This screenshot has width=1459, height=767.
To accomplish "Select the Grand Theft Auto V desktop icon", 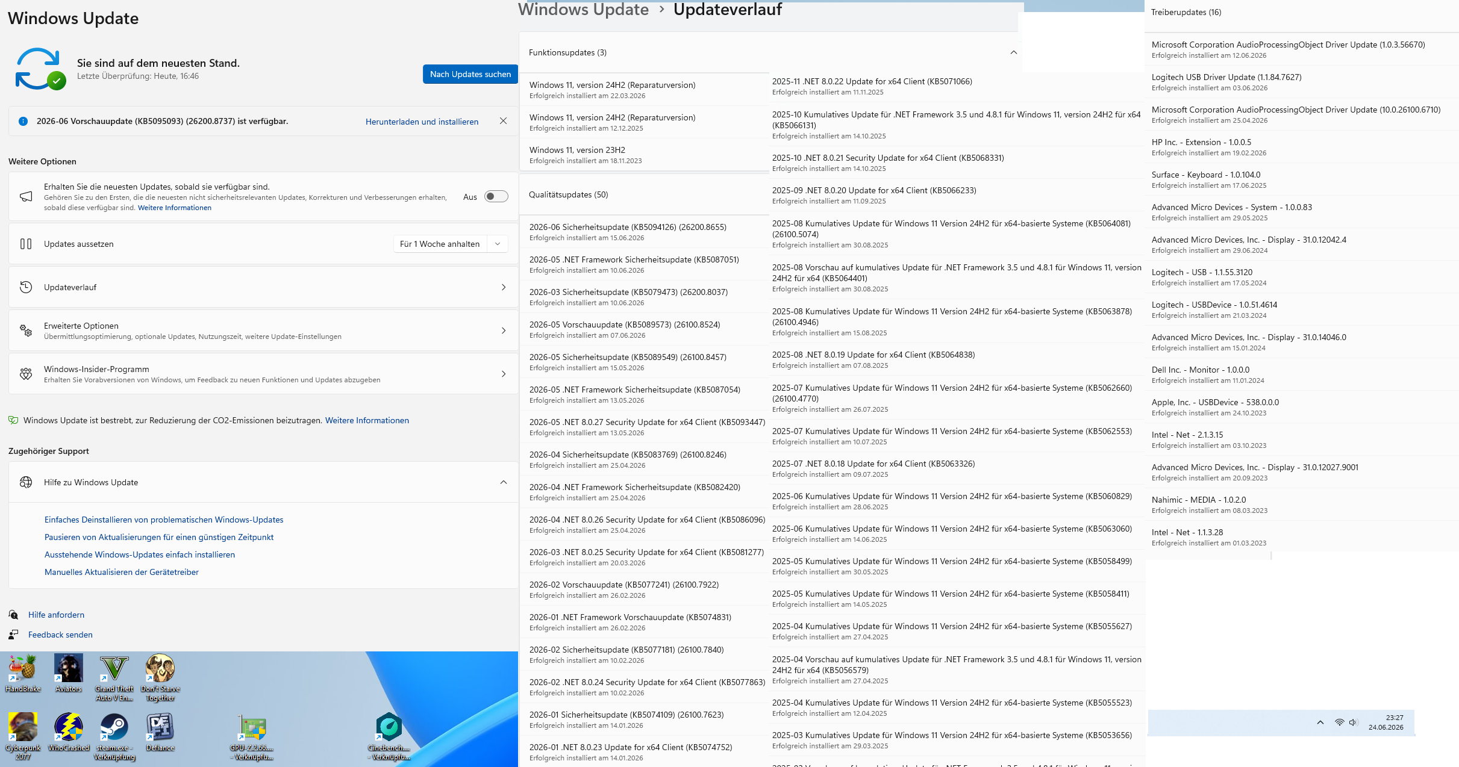I will coord(114,678).
